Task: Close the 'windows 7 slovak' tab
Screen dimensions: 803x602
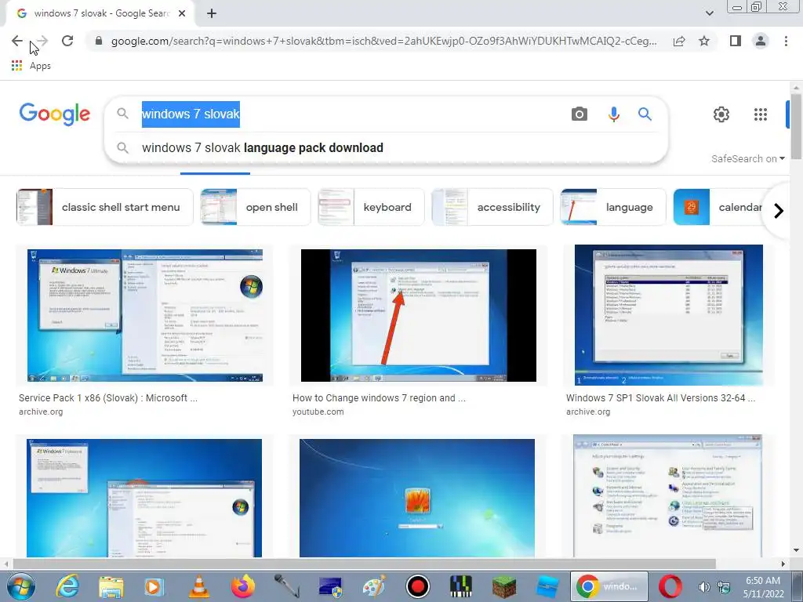Action: pos(182,14)
